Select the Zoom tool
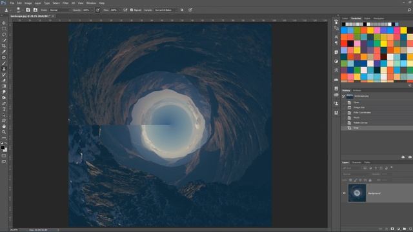 click(x=4, y=132)
